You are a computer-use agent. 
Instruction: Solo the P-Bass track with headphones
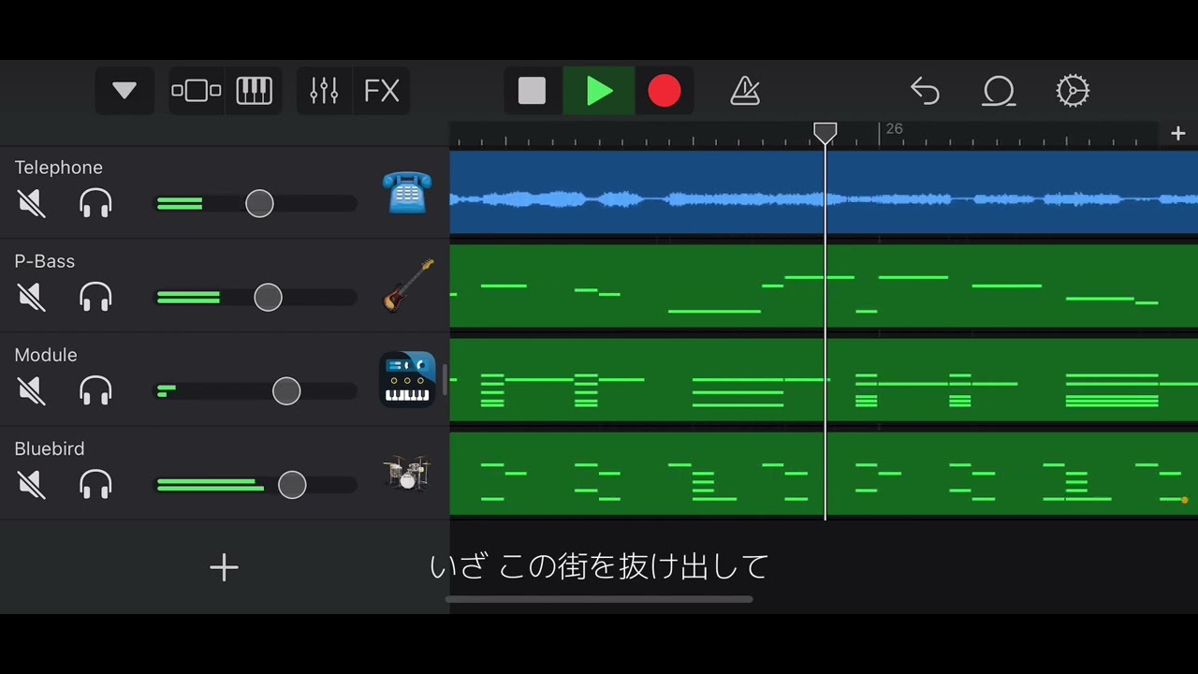pos(95,297)
